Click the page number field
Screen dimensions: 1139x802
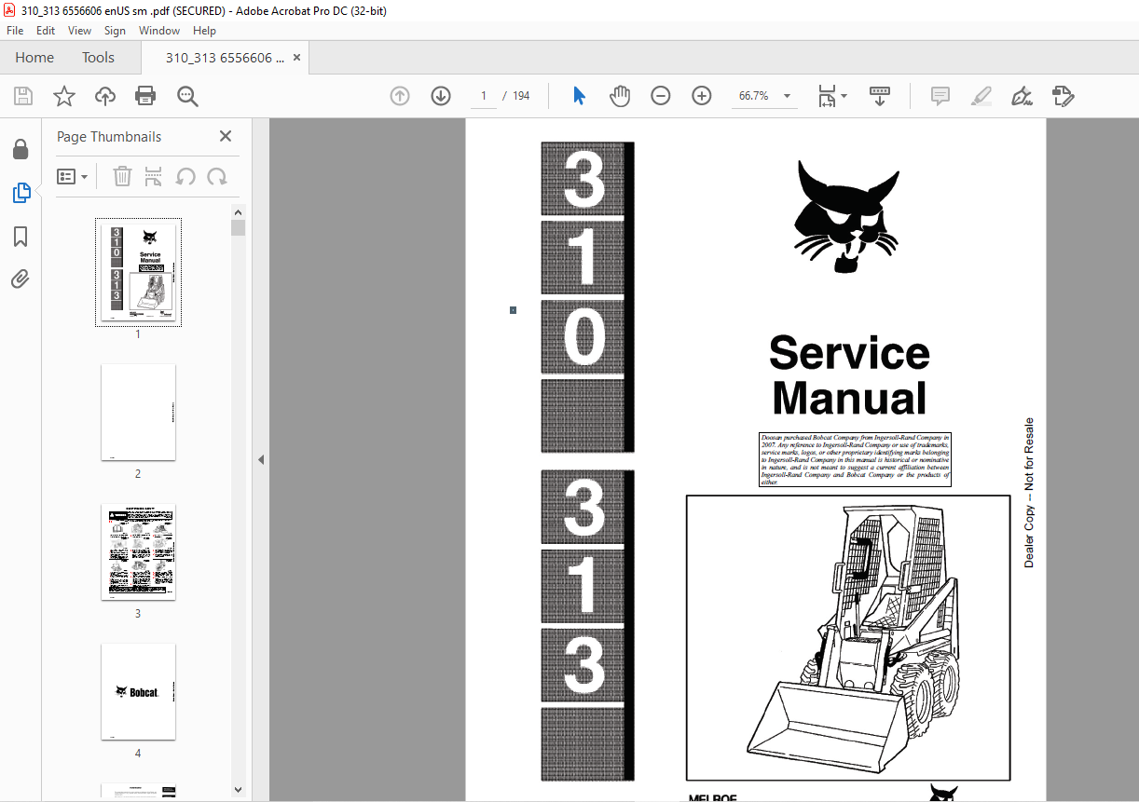[484, 96]
